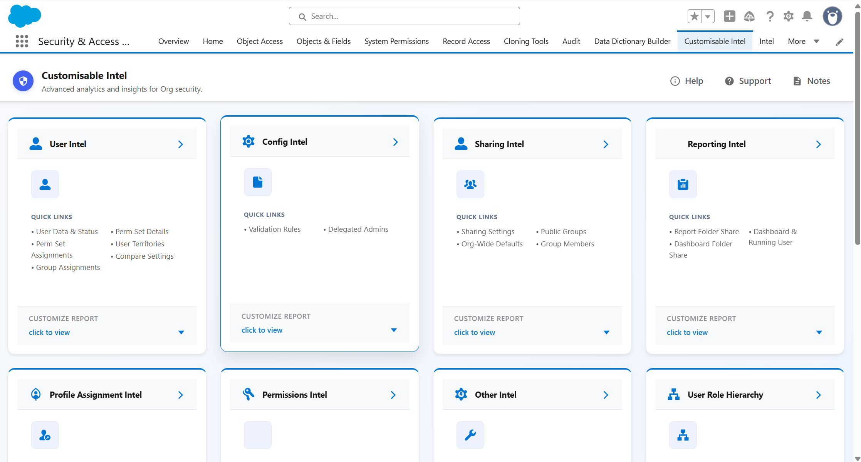Expand Profile Assignment Intel chevron
The height and width of the screenshot is (462, 861).
[x=181, y=395]
